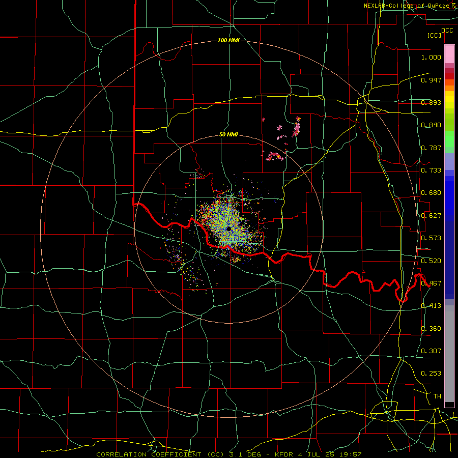Select the orange segment of the color bar
The width and height of the screenshot is (458, 458).
[449, 88]
